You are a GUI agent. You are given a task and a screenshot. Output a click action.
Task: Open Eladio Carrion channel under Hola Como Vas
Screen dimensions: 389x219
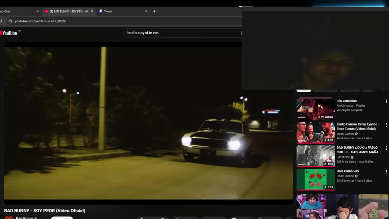(345, 176)
